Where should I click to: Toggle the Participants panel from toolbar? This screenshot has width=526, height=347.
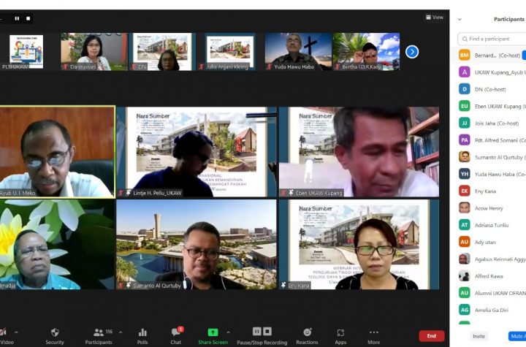(99, 332)
